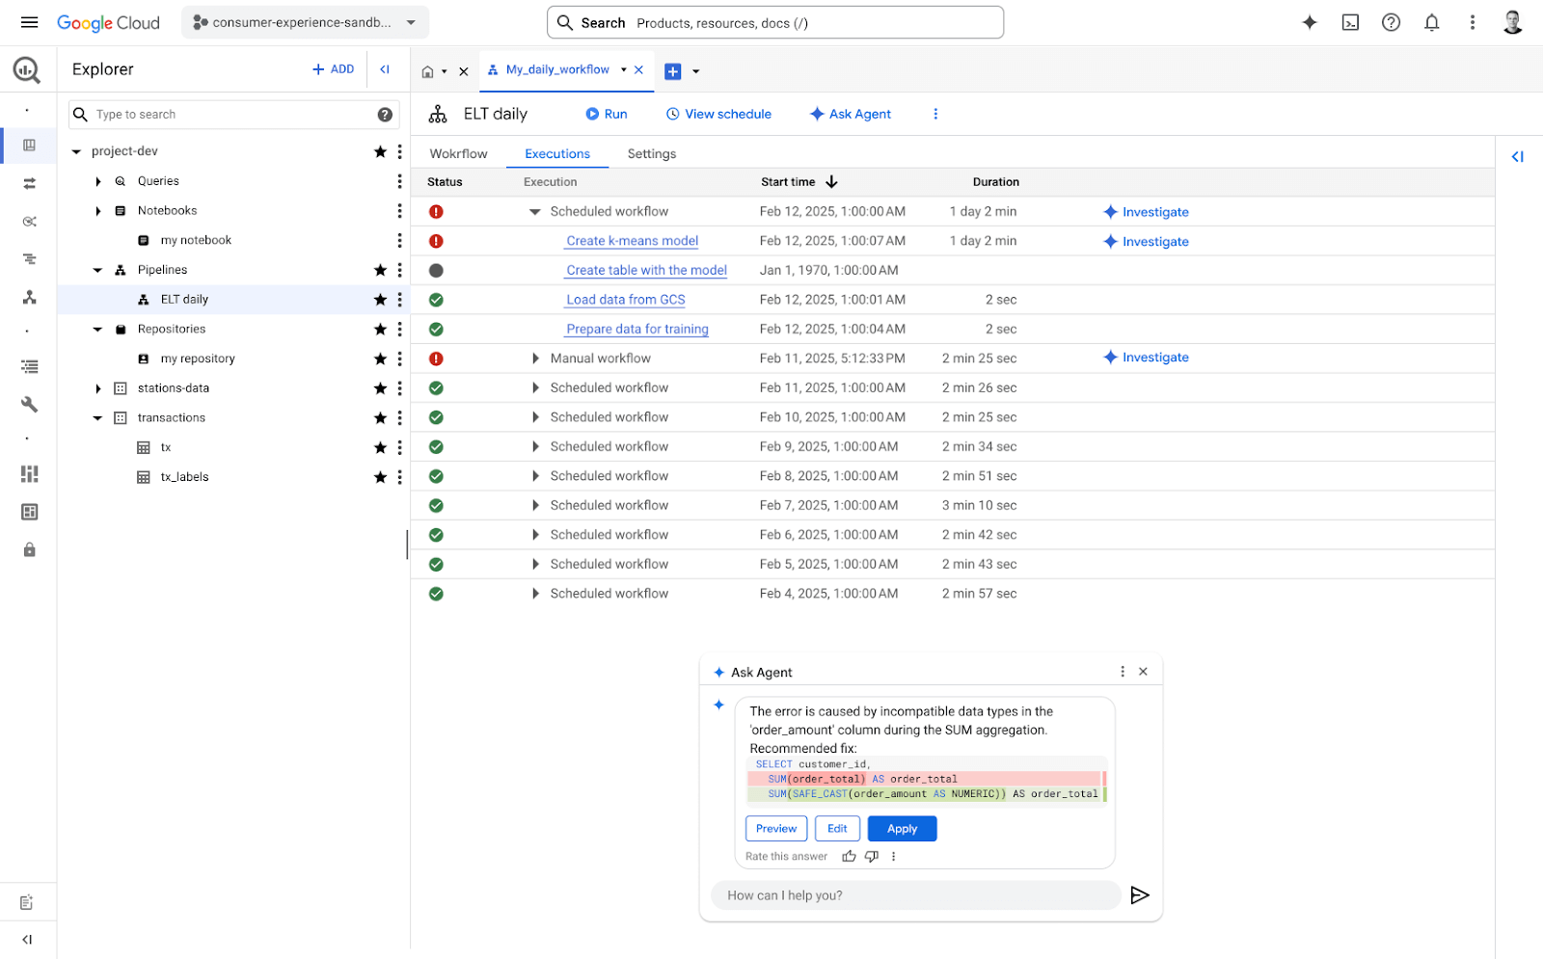Click the blue new tab plus icon
The image size is (1543, 959).
[673, 71]
